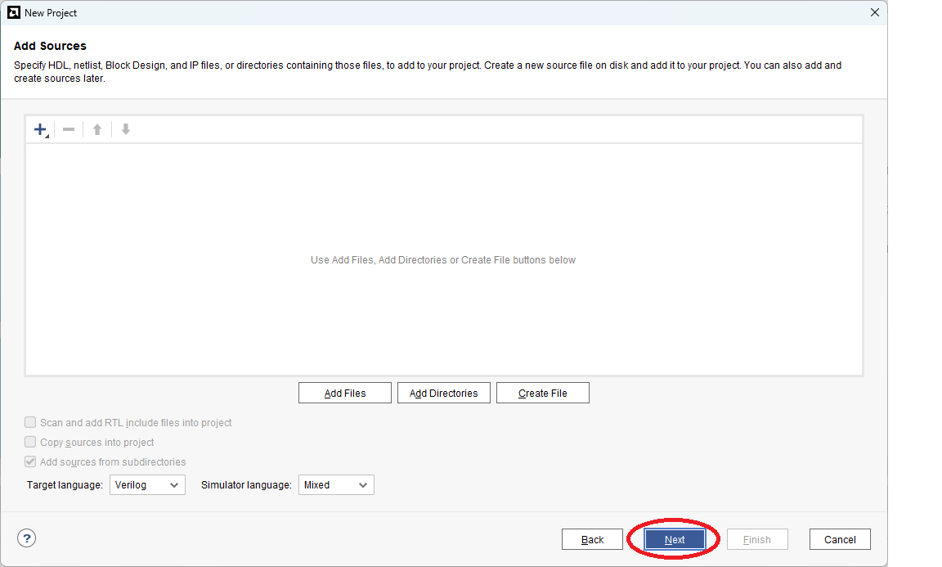Proceed by clicking Next
The image size is (942, 567).
[x=675, y=538]
